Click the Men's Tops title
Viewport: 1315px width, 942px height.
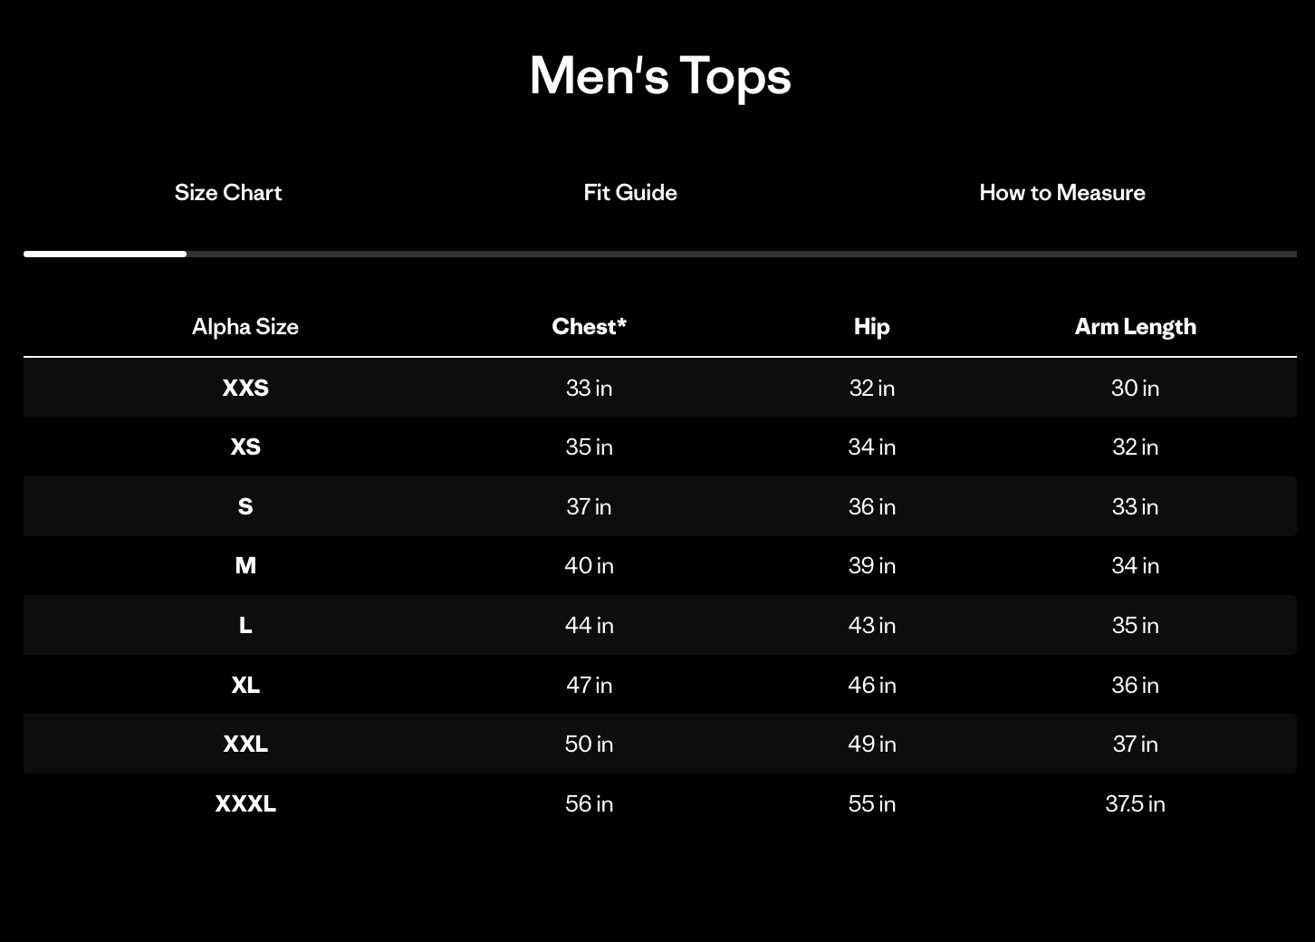(x=658, y=76)
